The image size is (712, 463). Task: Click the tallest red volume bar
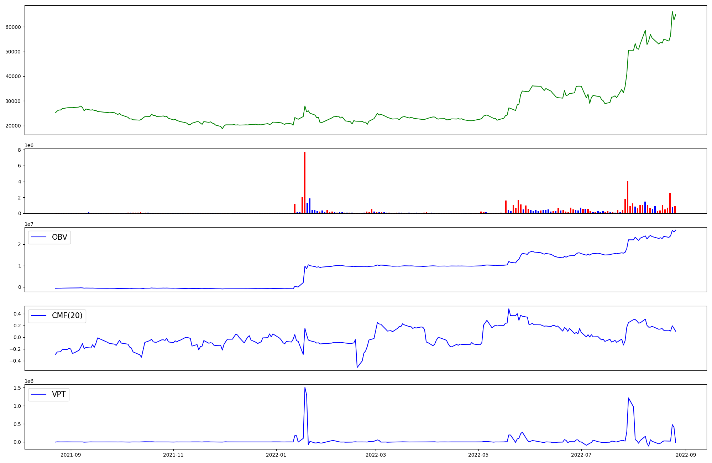pyautogui.click(x=305, y=182)
